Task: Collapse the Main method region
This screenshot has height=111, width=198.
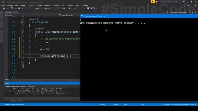Action: (22, 32)
